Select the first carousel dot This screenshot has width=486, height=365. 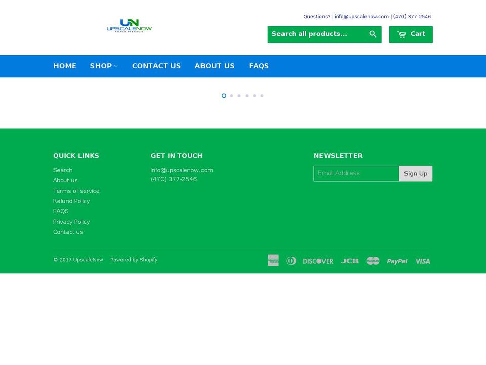224,95
